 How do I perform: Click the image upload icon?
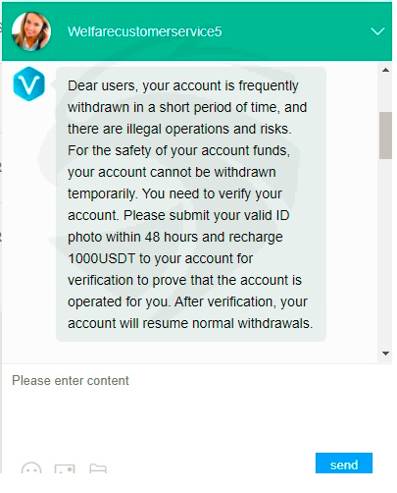pos(65,468)
